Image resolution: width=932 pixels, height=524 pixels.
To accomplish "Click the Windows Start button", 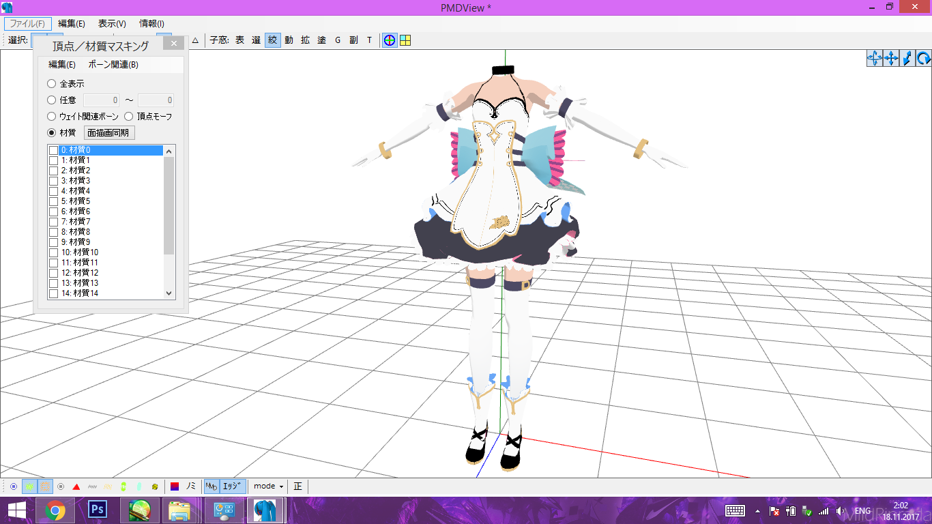I will point(16,510).
